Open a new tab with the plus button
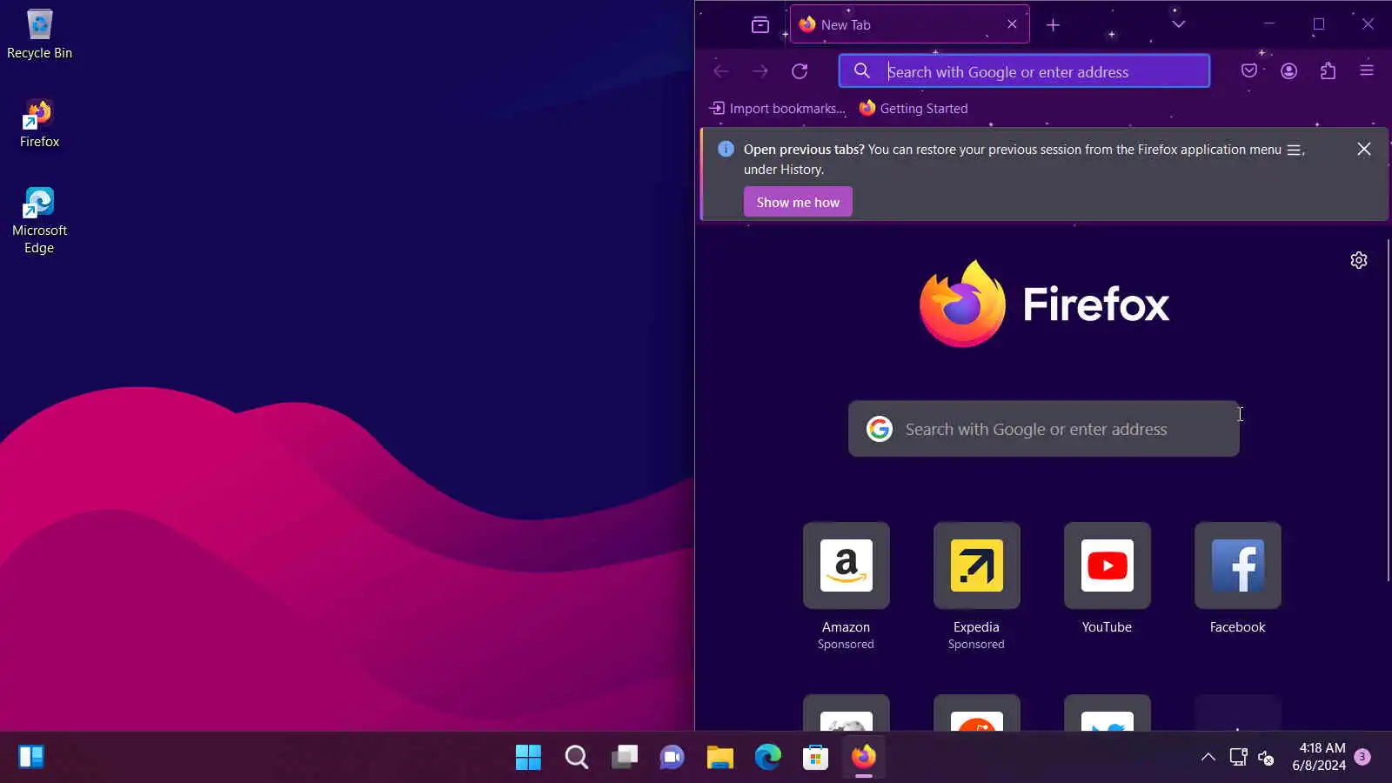The height and width of the screenshot is (783, 1392). [x=1053, y=24]
